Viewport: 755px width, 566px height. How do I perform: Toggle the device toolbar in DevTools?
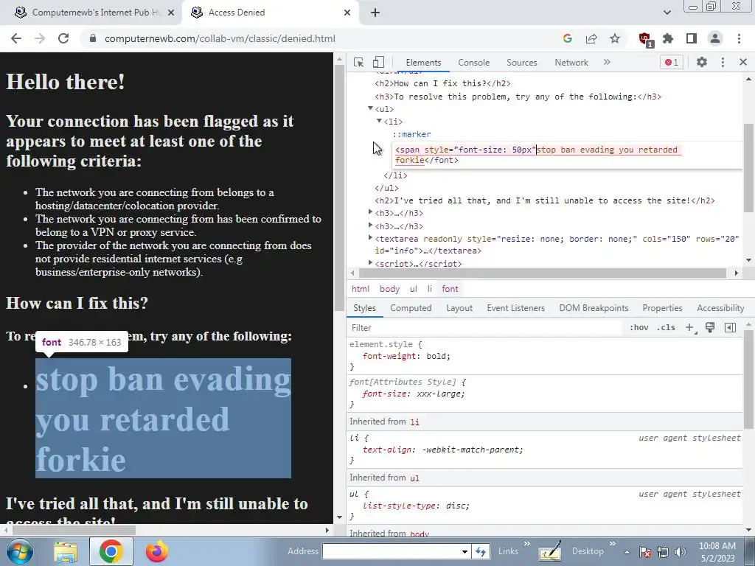[378, 62]
